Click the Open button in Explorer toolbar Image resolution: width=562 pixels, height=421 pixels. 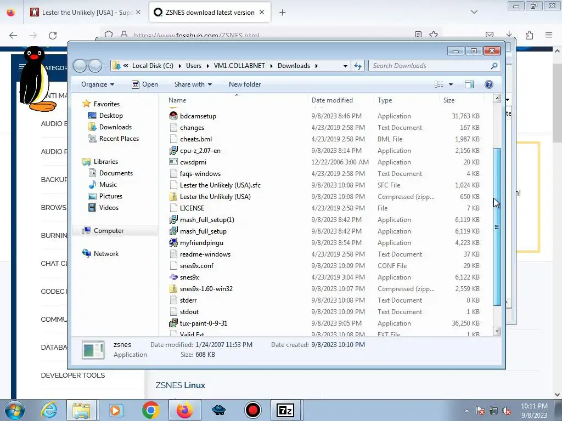145,84
